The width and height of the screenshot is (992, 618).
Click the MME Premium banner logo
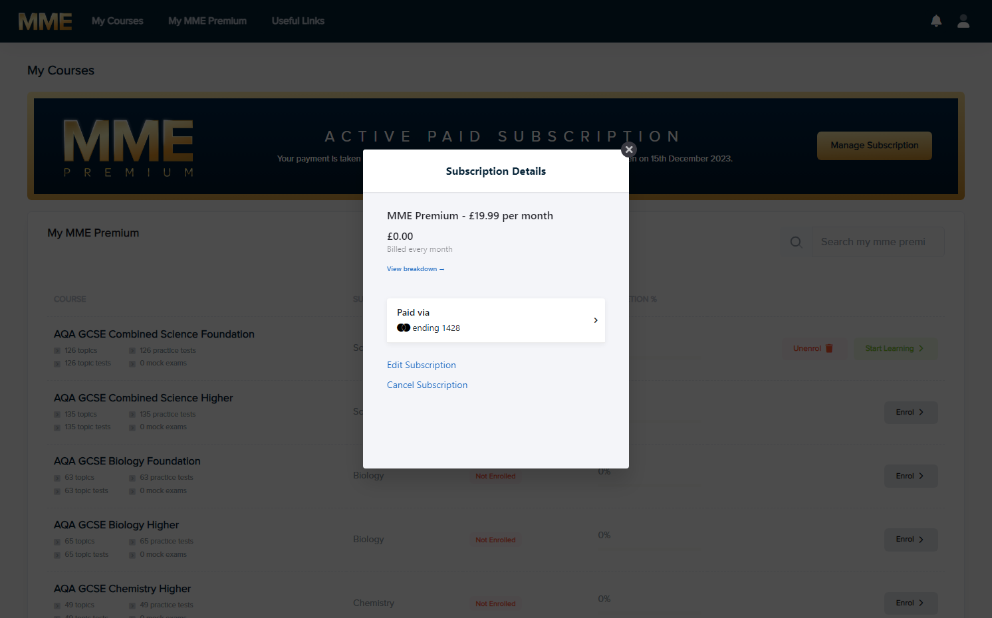(x=128, y=148)
